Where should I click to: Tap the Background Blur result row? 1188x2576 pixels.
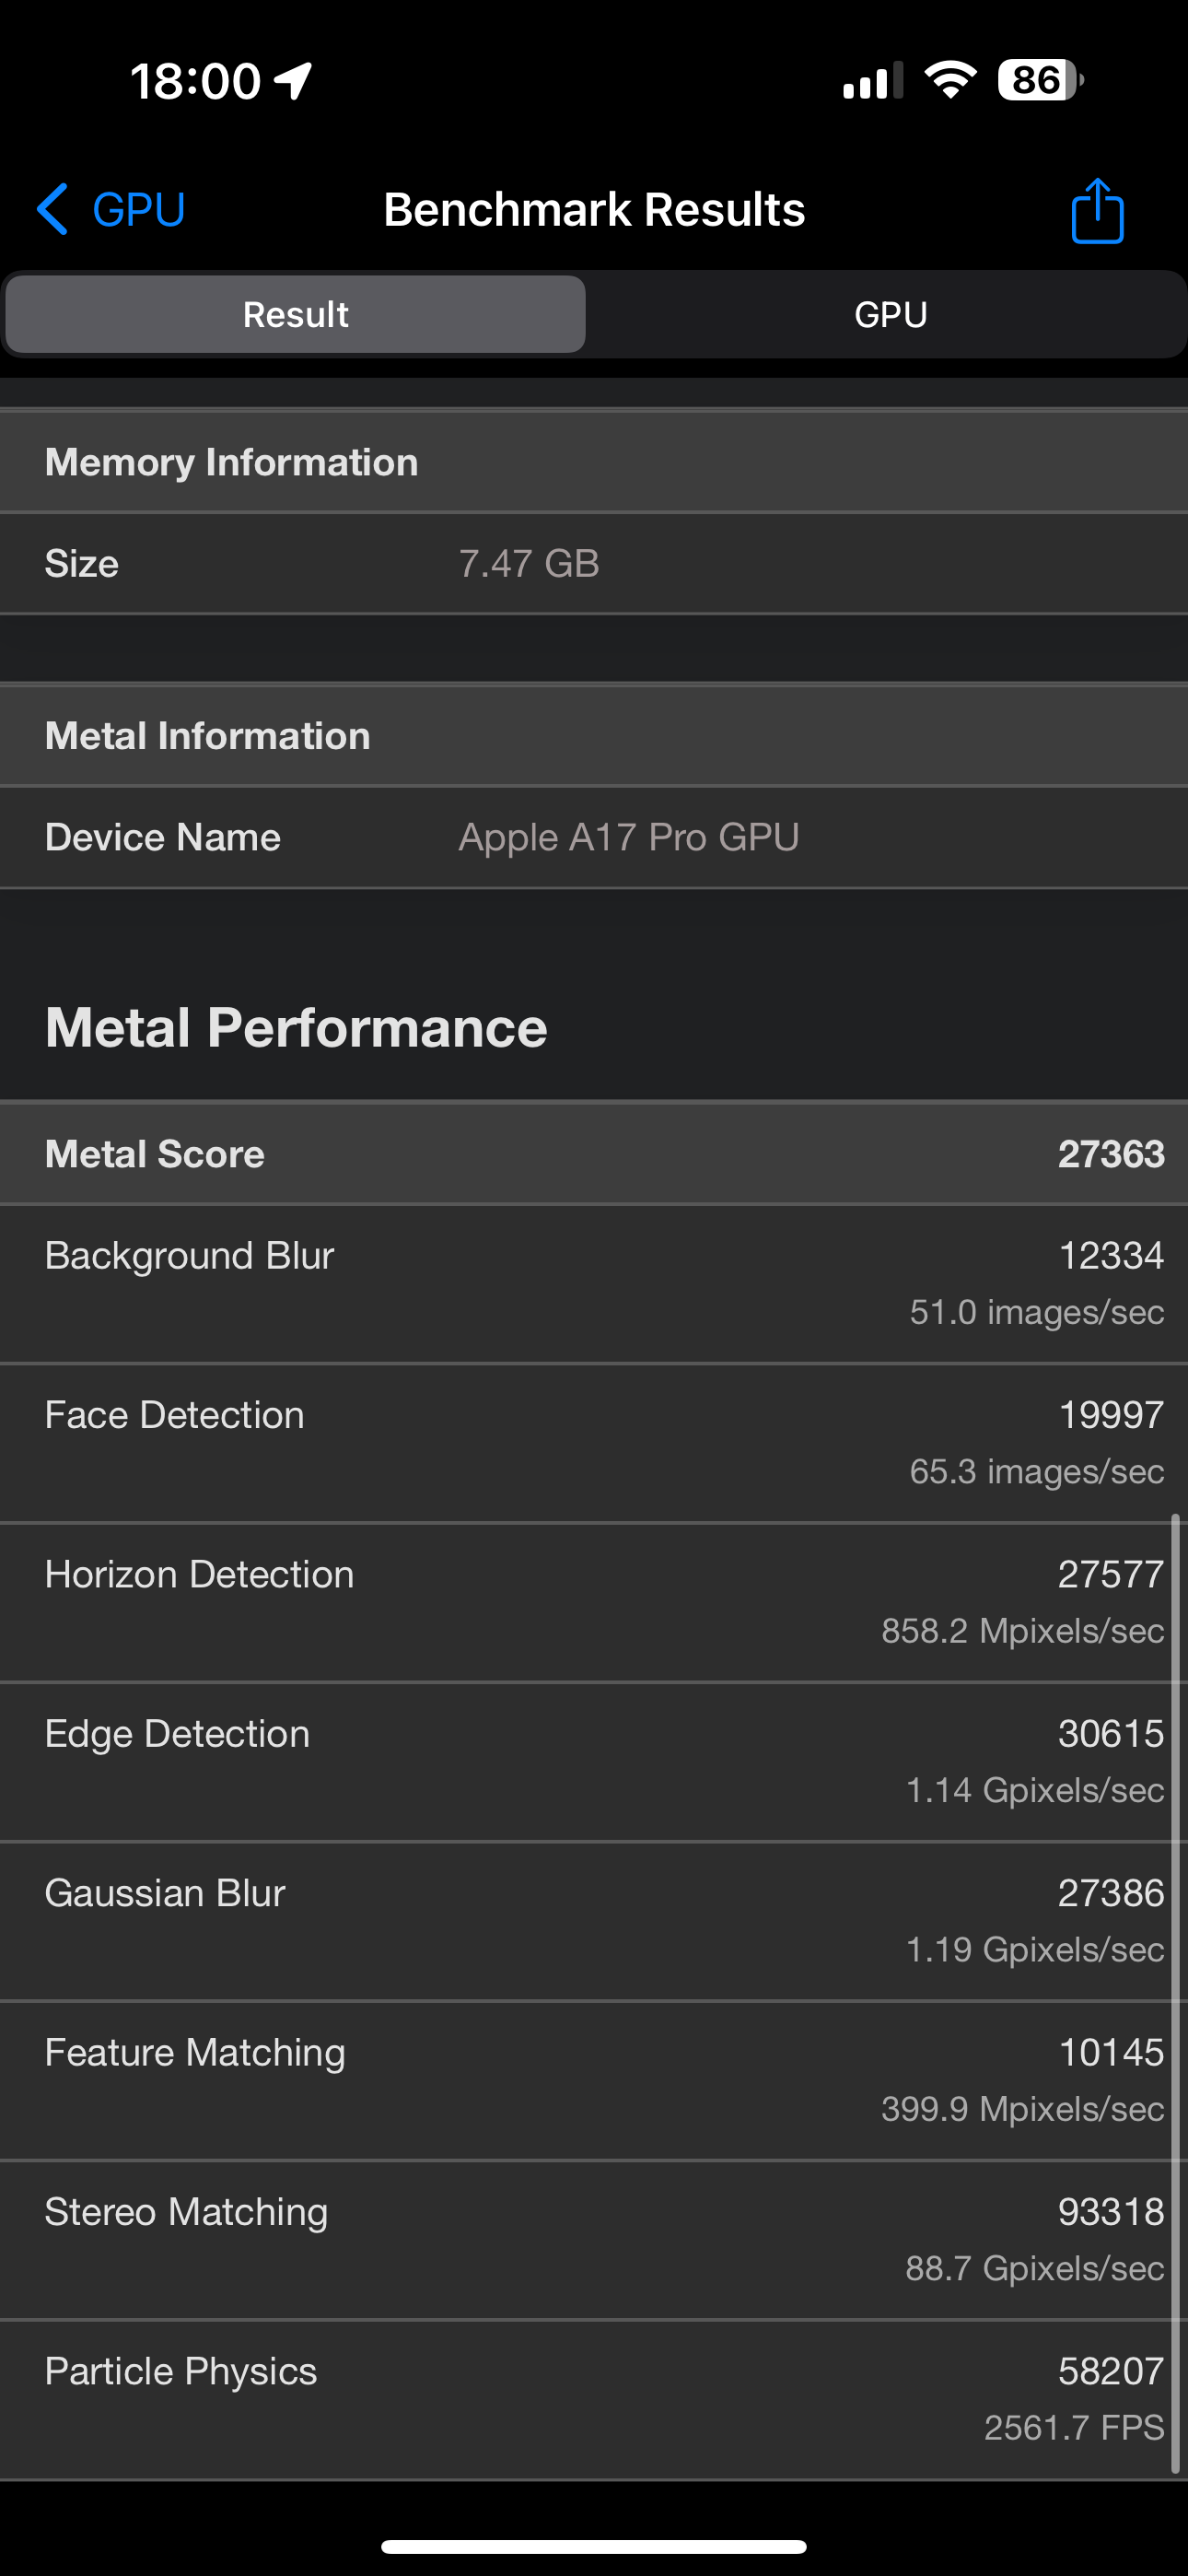[x=594, y=1283]
